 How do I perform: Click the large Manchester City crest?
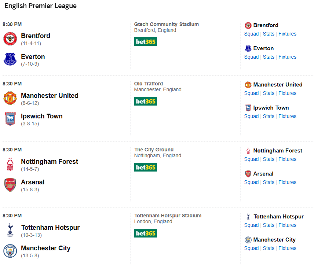tap(10, 251)
